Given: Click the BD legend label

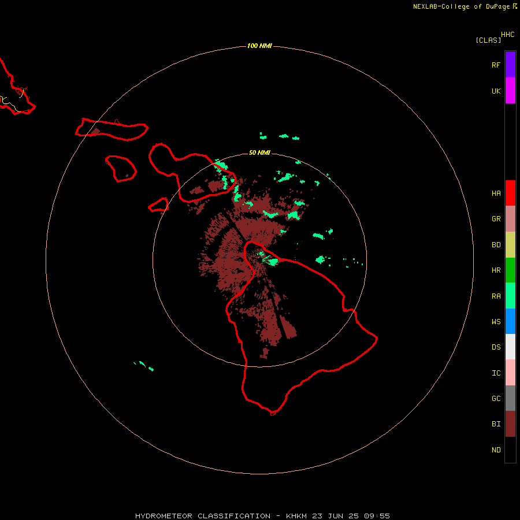Looking at the screenshot, I should tap(496, 245).
